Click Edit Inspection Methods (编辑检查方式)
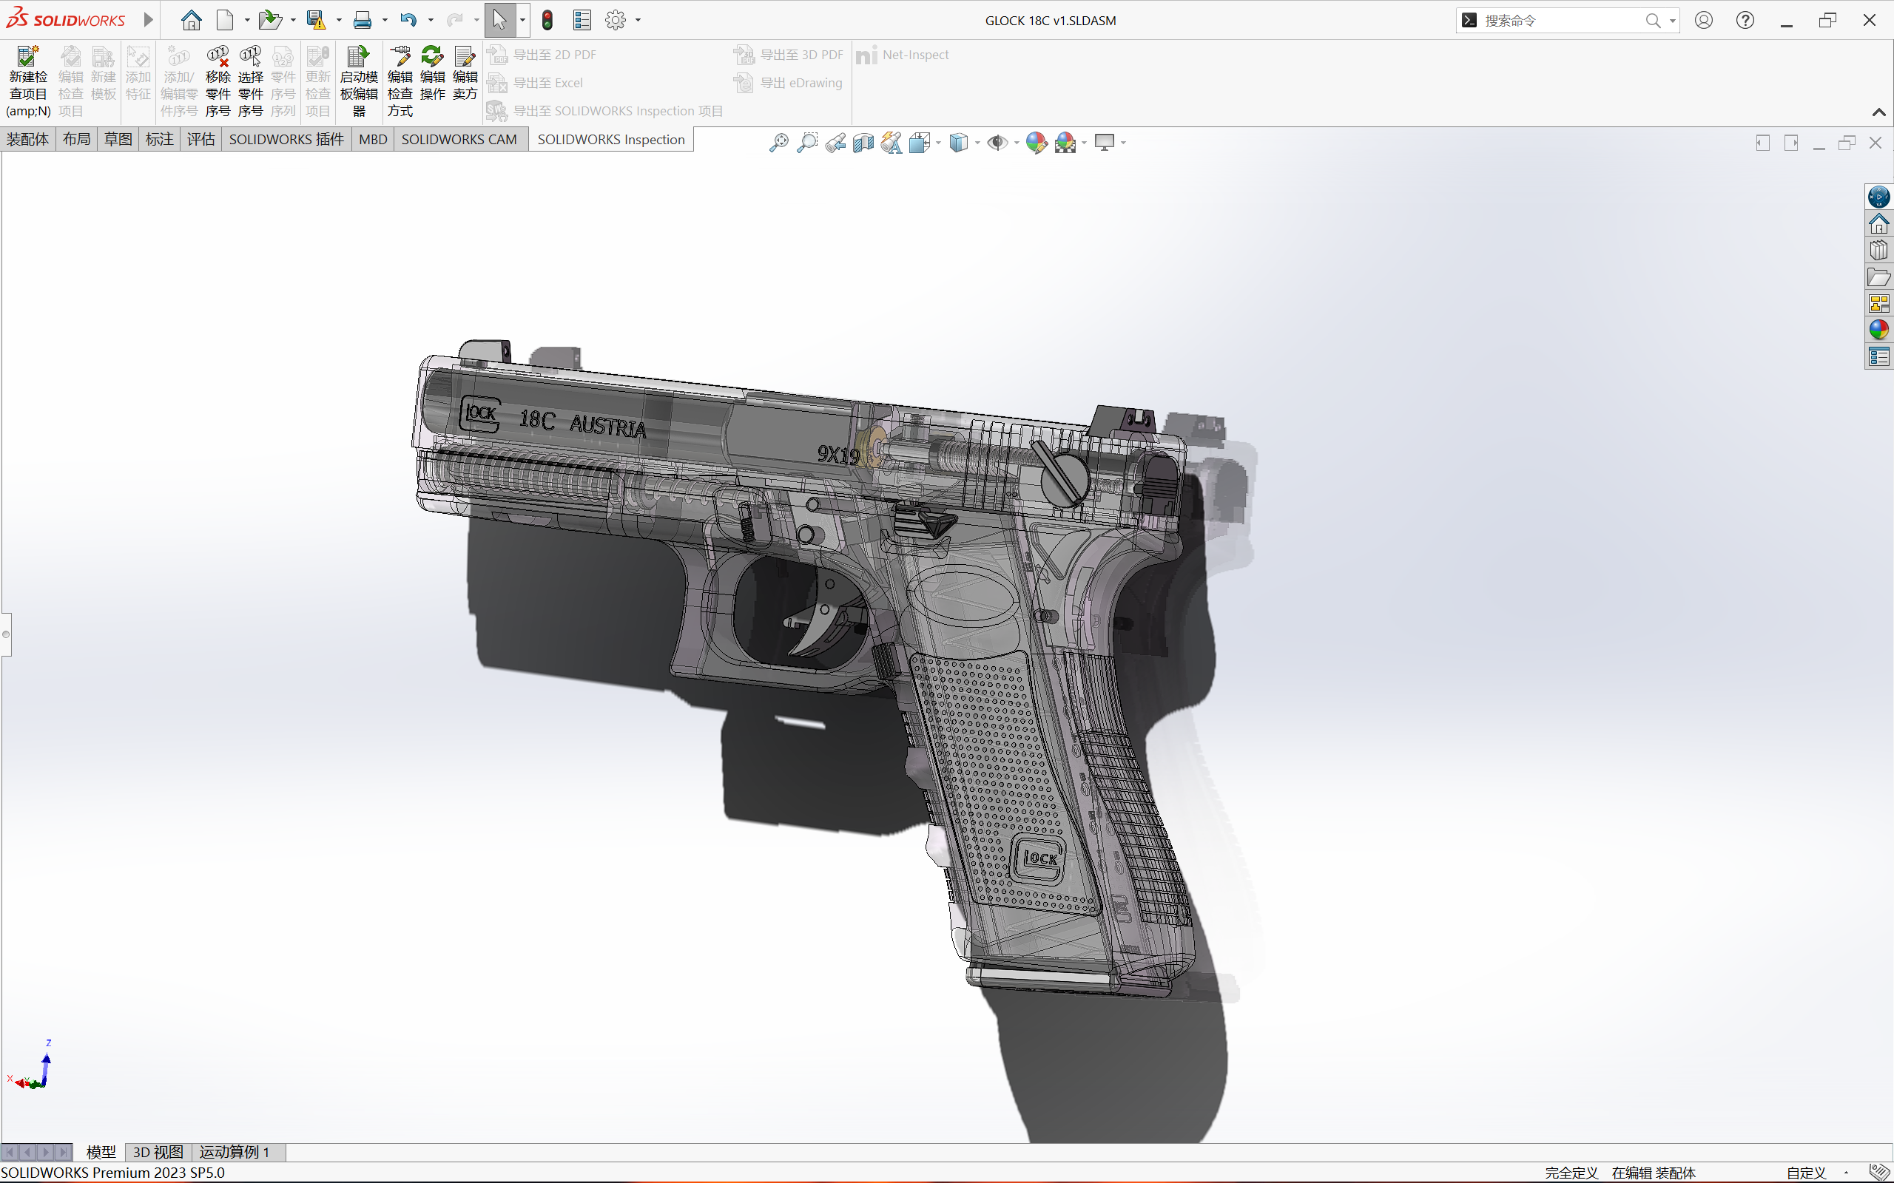Screen dimensions: 1894x1183 (x=400, y=81)
